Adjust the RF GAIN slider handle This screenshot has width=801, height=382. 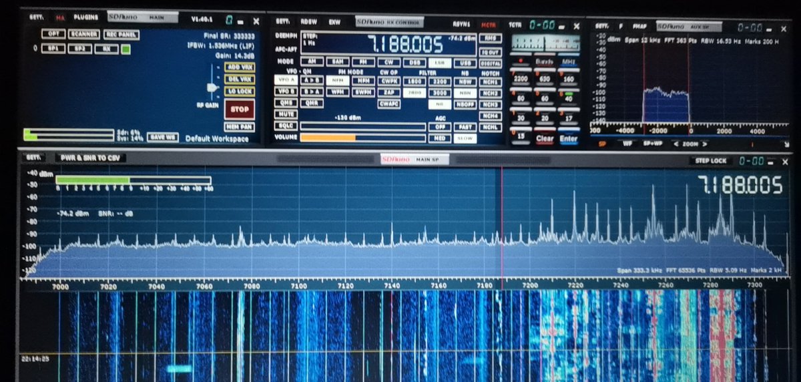212,87
